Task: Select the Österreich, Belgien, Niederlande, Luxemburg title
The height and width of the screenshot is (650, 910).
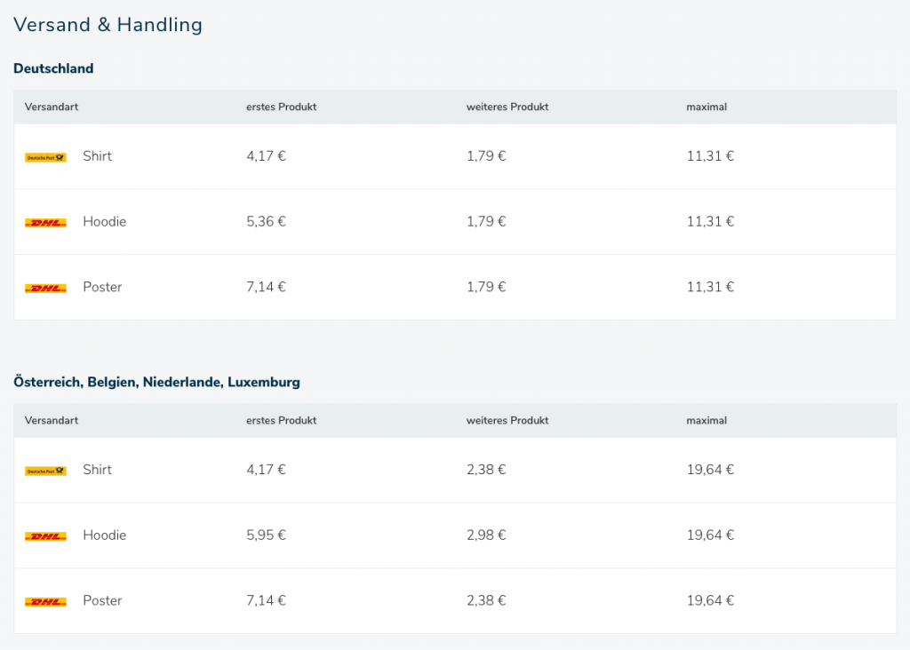Action: pyautogui.click(x=156, y=382)
